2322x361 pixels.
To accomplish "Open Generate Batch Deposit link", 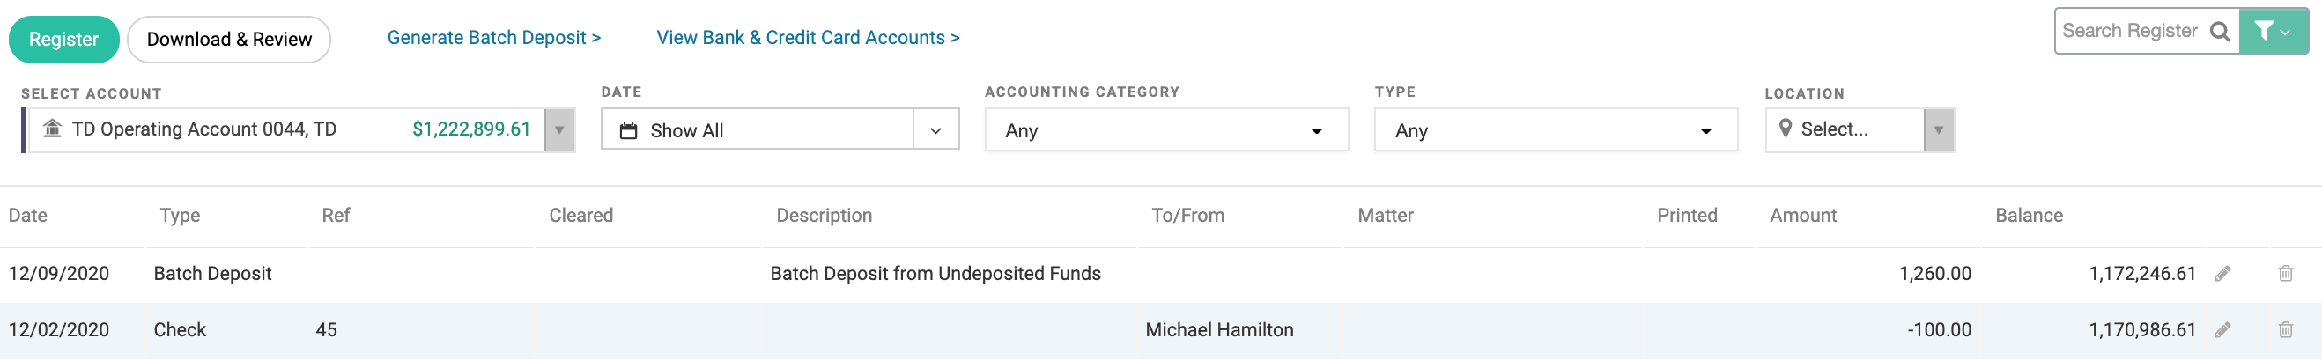I will (494, 38).
